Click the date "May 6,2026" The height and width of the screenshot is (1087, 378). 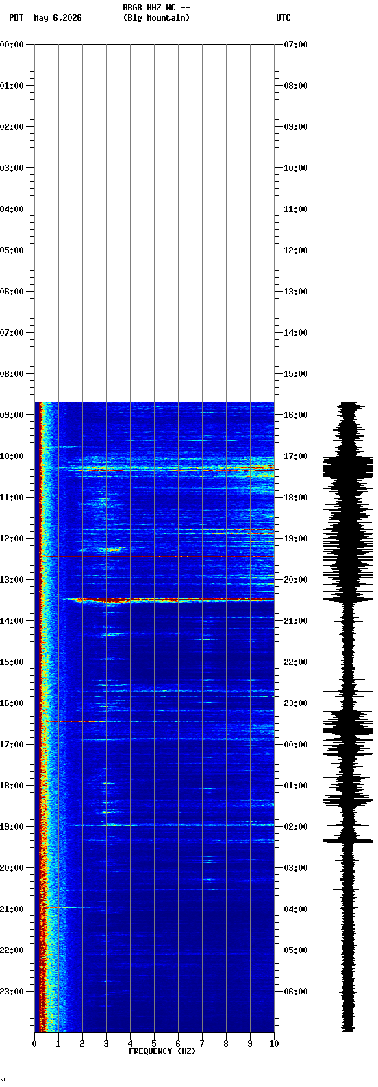pyautogui.click(x=58, y=18)
